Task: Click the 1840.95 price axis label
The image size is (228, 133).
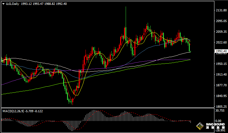Action: 222,96
